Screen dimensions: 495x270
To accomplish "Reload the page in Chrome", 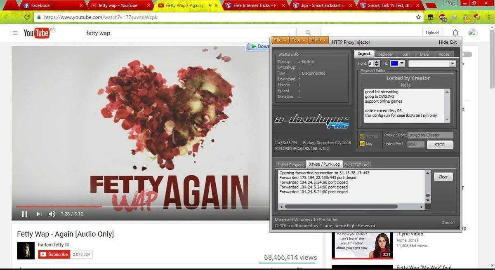I will tap(27, 17).
